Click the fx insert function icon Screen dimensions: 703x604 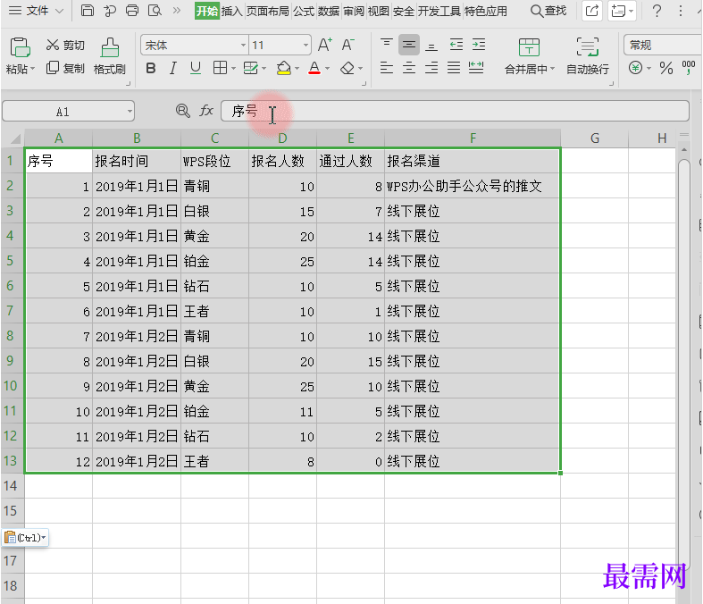(206, 111)
